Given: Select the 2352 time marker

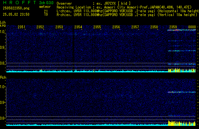Looking at the screenshot, I should point(40,27).
